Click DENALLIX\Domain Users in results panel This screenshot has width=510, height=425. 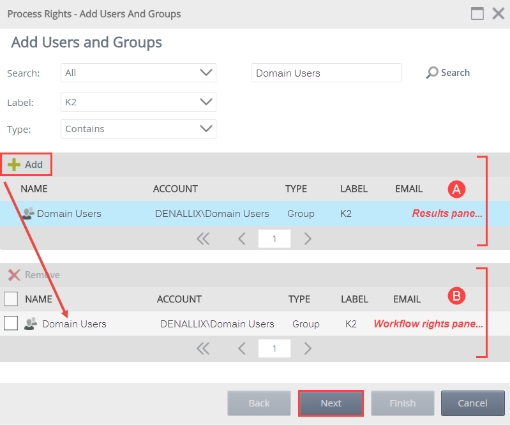[x=212, y=214]
